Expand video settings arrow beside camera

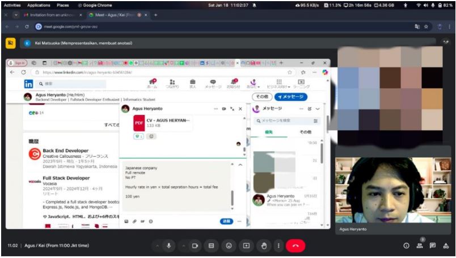click(183, 246)
